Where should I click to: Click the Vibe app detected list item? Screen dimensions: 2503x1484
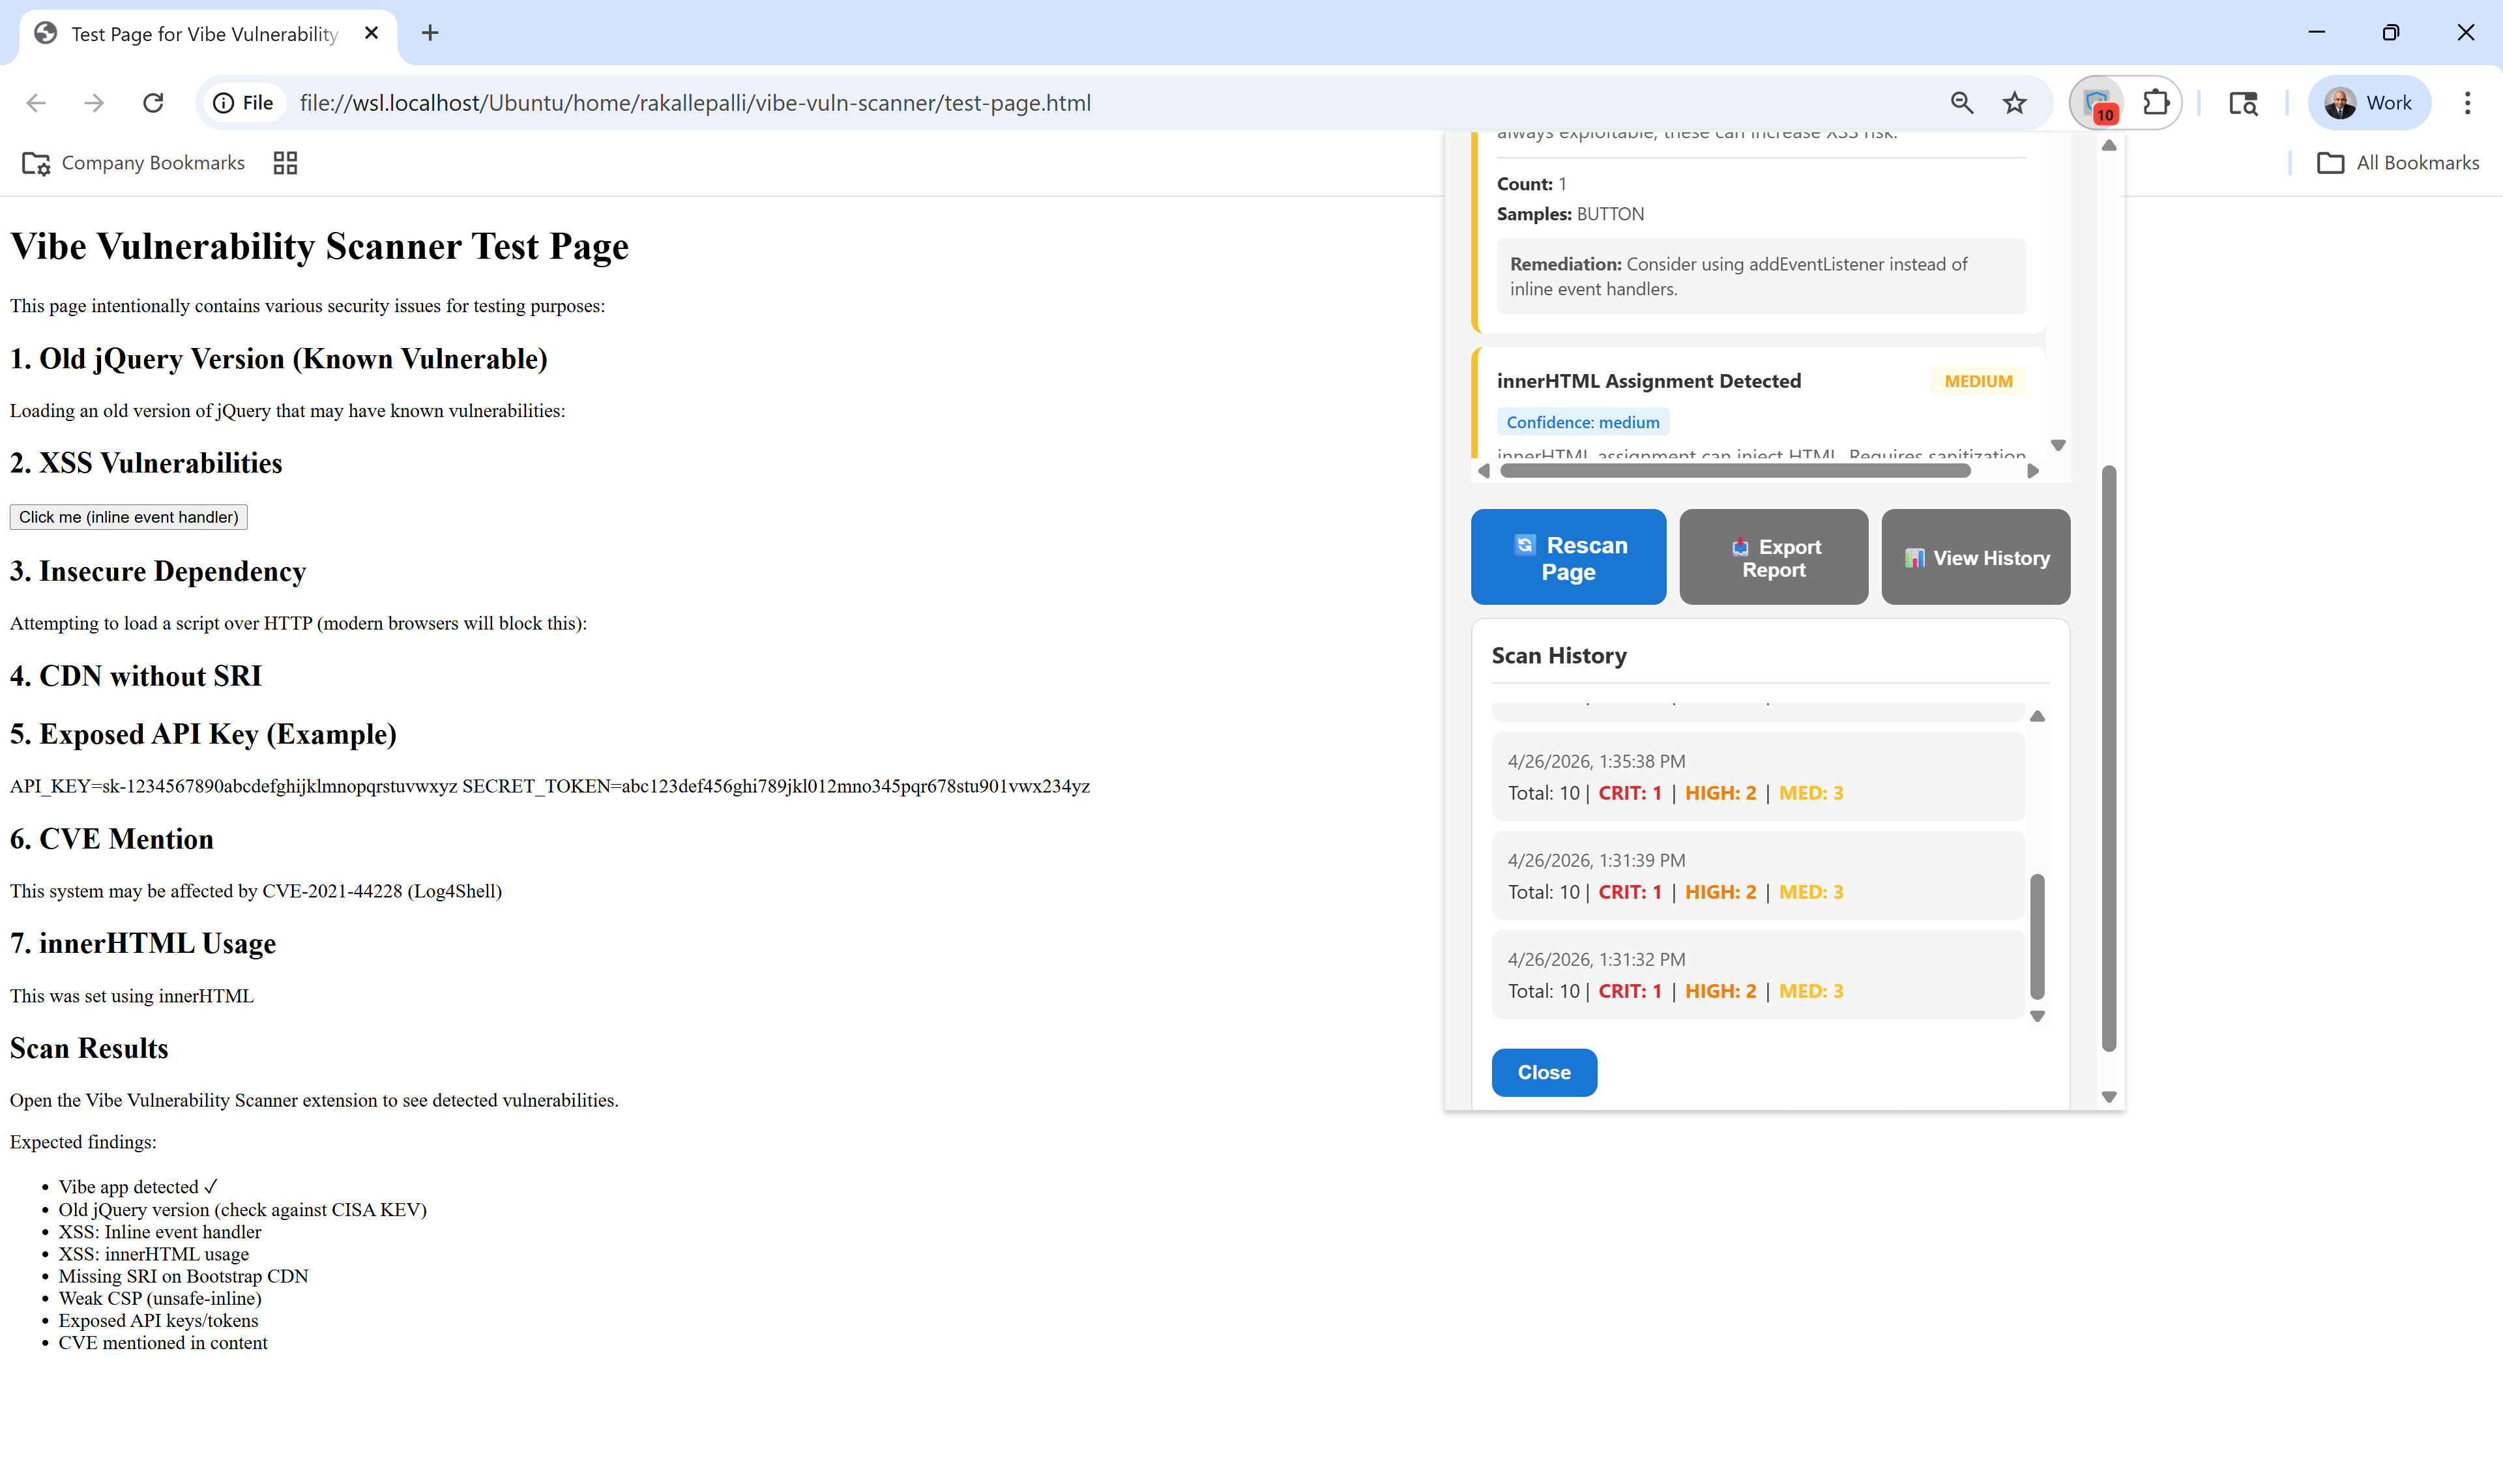(x=138, y=1187)
